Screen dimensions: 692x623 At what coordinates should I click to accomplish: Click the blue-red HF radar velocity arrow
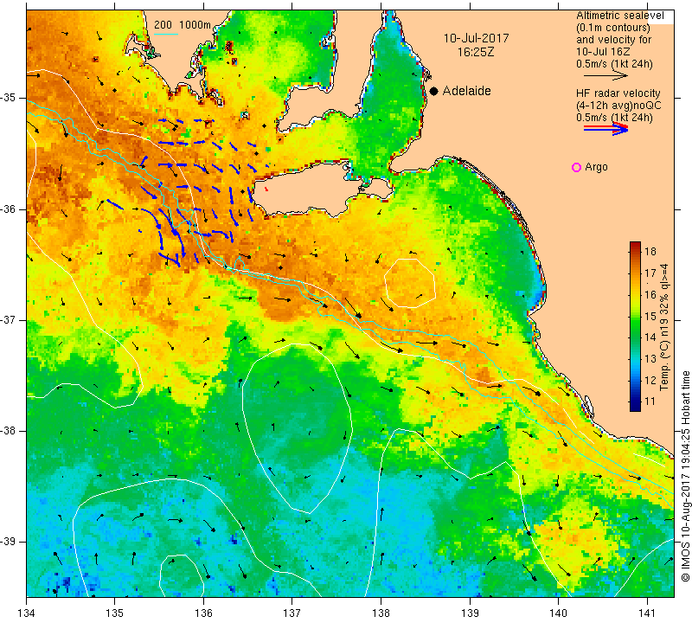coord(606,129)
